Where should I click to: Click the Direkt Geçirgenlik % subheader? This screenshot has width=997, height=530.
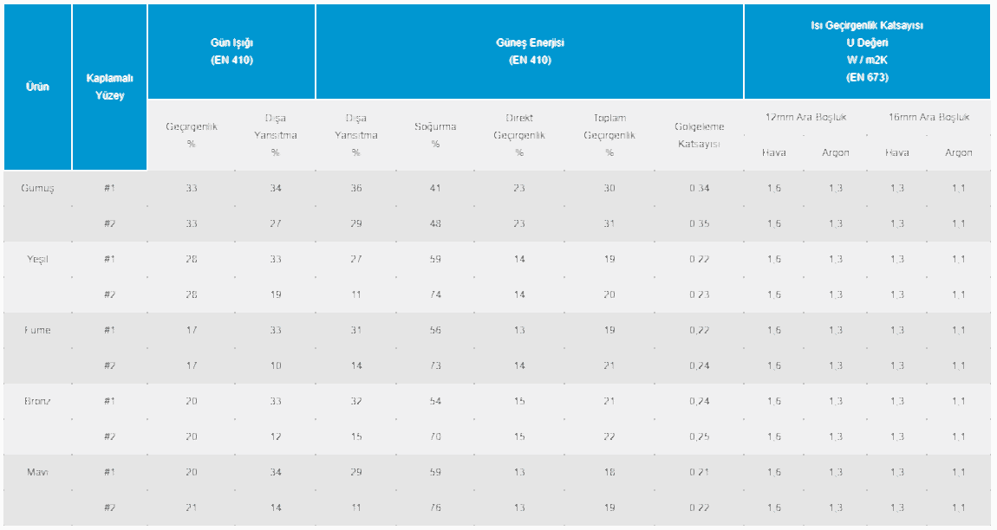tap(519, 134)
